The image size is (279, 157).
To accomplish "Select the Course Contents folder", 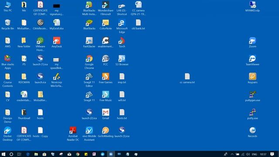I will coord(8,80).
